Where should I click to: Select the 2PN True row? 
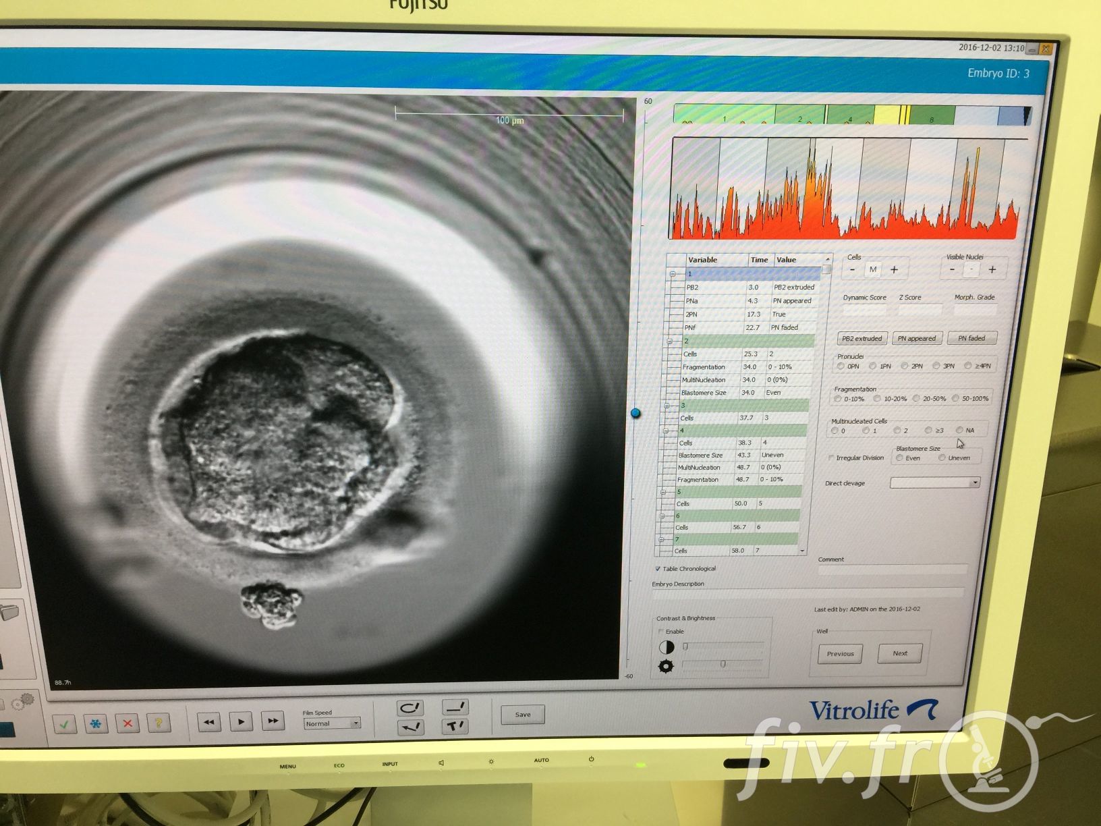pos(750,314)
